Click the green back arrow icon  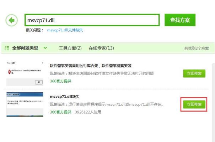tap(12, 20)
